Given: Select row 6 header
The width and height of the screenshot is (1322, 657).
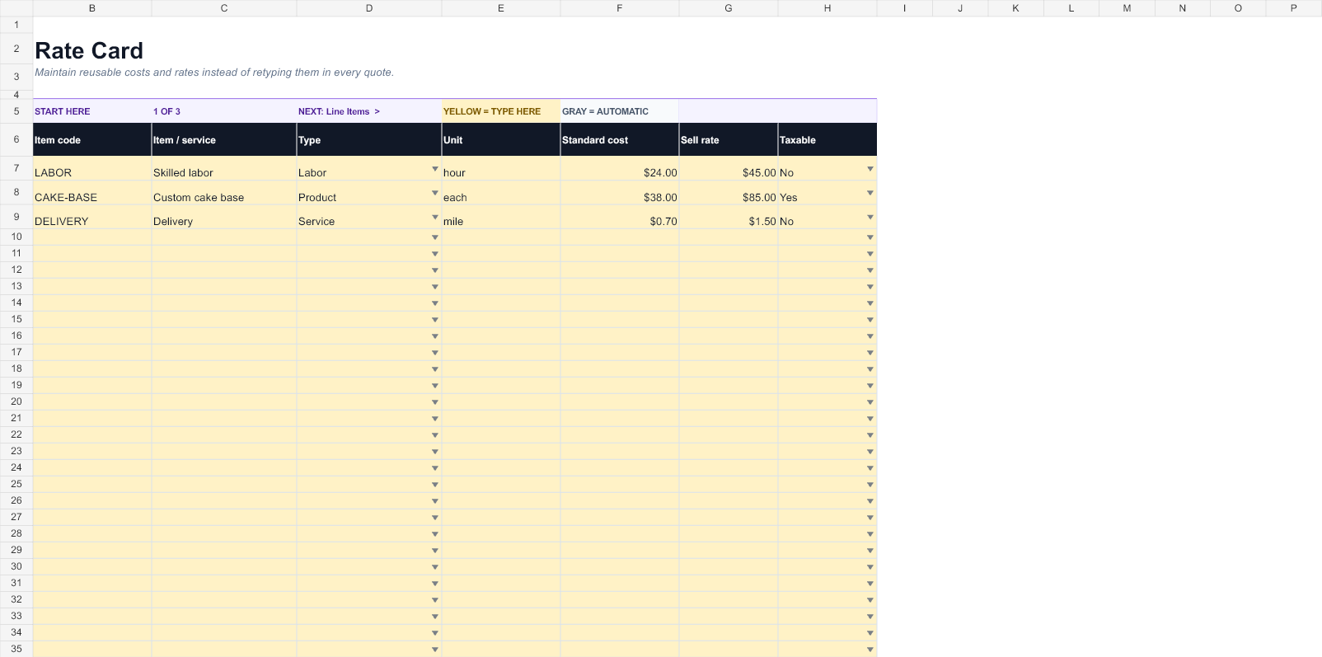Looking at the screenshot, I should (x=16, y=139).
